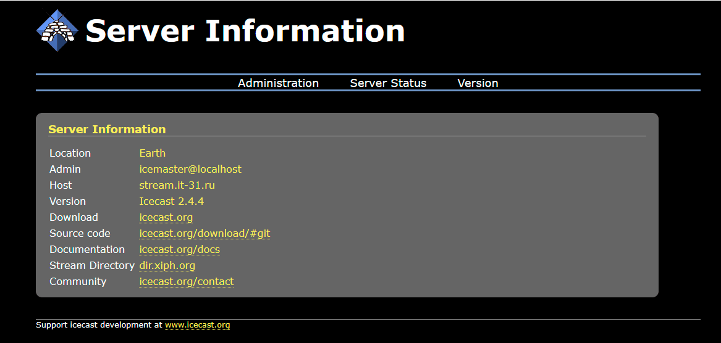
Task: Select the icemaster@localhost admin value
Action: 190,170
